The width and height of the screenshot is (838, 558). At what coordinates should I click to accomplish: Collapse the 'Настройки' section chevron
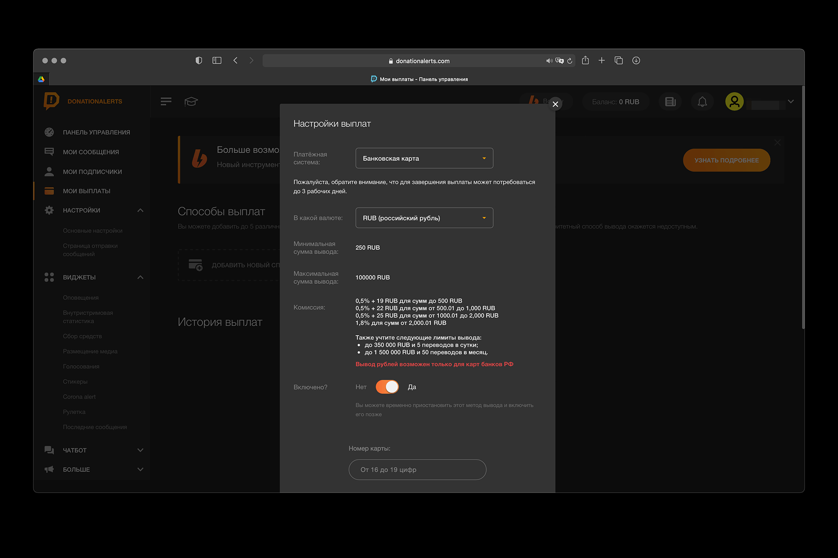click(140, 210)
